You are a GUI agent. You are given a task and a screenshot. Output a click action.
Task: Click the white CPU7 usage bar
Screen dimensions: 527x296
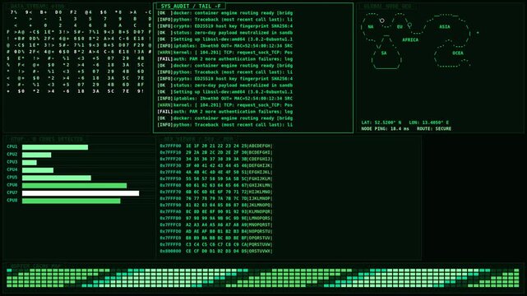(81, 193)
